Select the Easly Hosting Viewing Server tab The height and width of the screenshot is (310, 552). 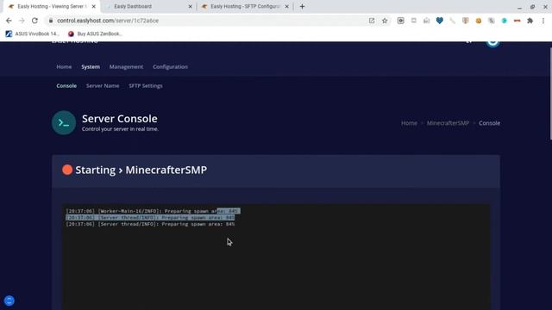click(52, 6)
